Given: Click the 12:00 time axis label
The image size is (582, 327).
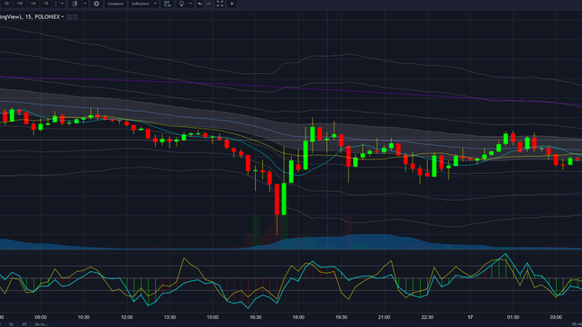Looking at the screenshot, I should click(126, 317).
